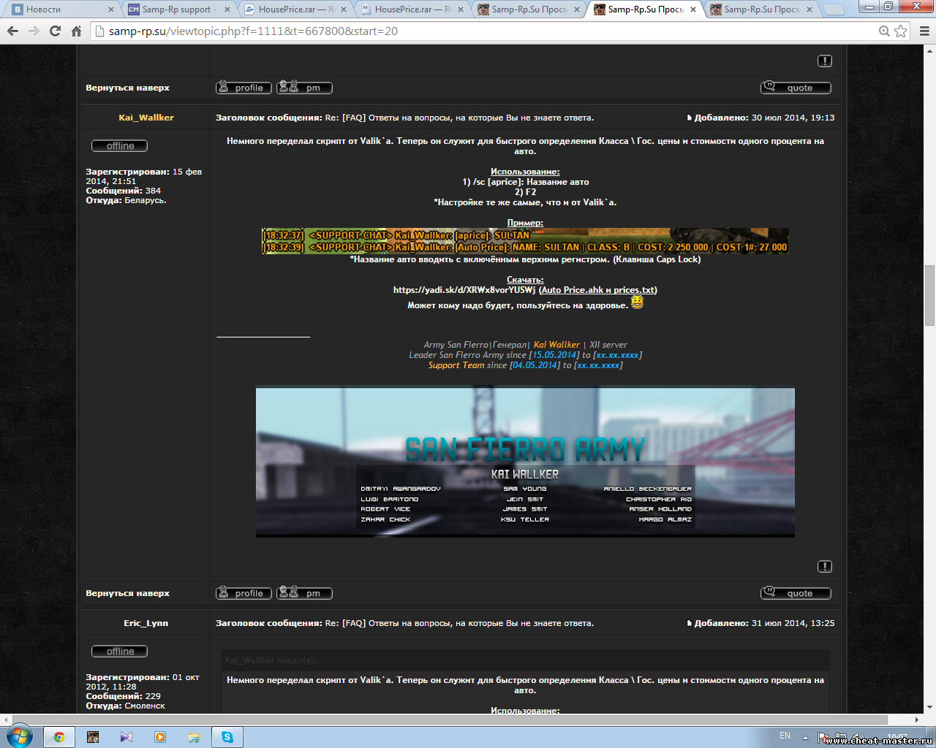Report Kai_Wallker's post with exclamation icon

824,567
